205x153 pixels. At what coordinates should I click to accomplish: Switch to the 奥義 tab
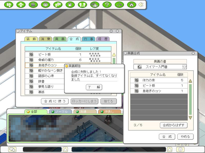tap(60, 39)
